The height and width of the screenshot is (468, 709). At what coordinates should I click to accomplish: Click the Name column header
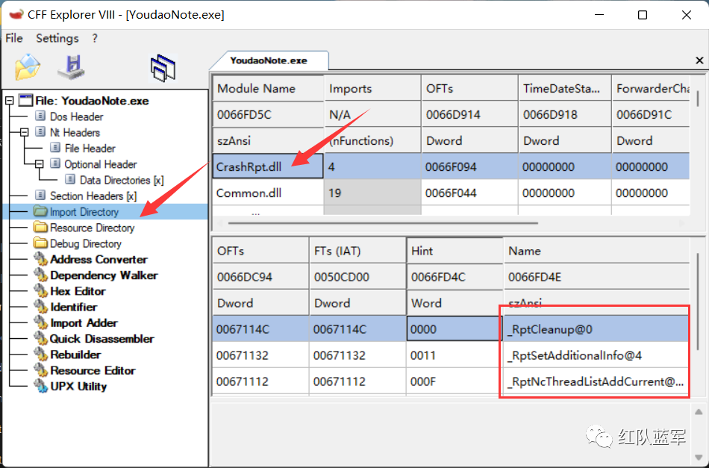click(x=596, y=251)
